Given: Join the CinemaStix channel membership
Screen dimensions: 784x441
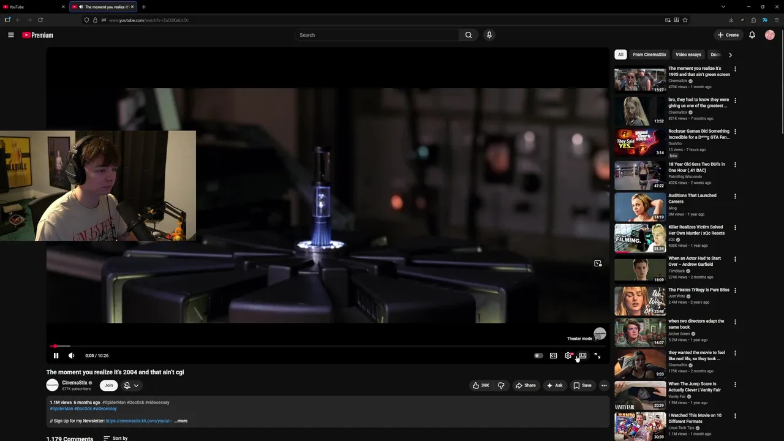Looking at the screenshot, I should point(108,385).
